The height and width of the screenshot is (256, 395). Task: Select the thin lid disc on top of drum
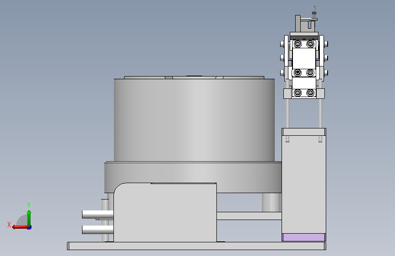(x=194, y=77)
